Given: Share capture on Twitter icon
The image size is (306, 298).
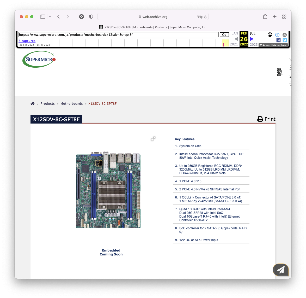Looking at the screenshot, I should [x=285, y=40].
